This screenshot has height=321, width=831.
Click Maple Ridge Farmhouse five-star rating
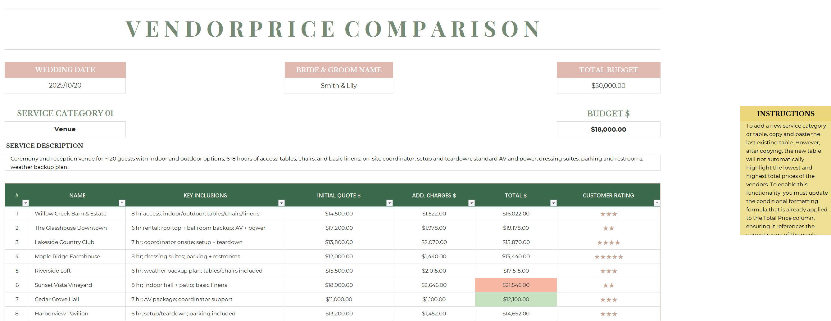(x=608, y=257)
